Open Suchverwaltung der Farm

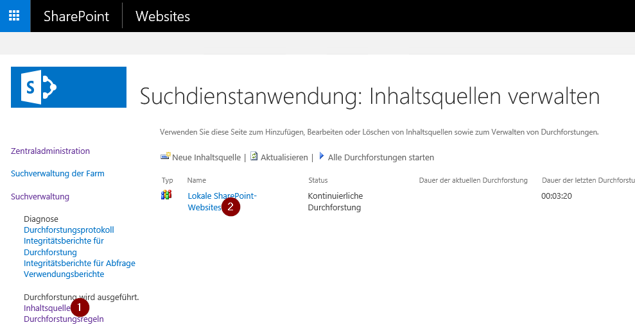(58, 173)
